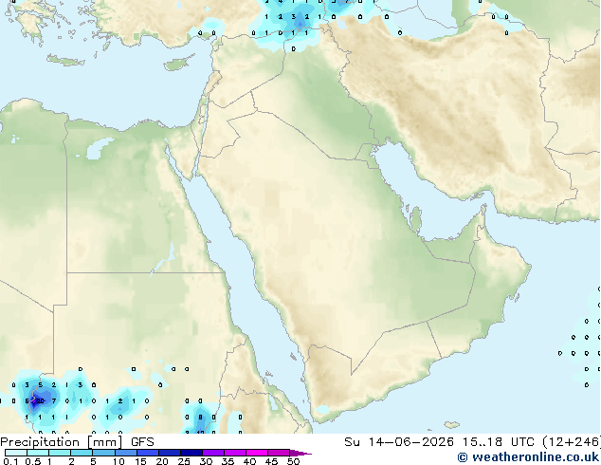Click the legend label "50"

293,461
